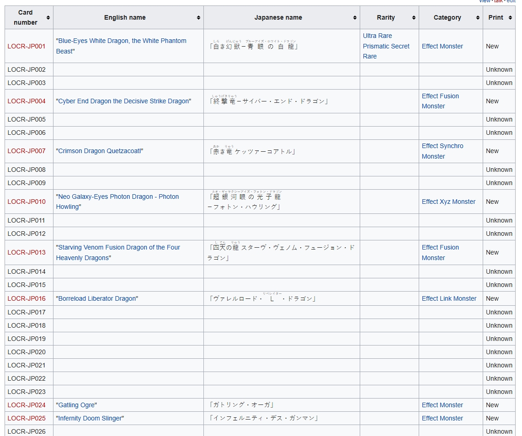Open Gatling Ogre link

pos(76,405)
